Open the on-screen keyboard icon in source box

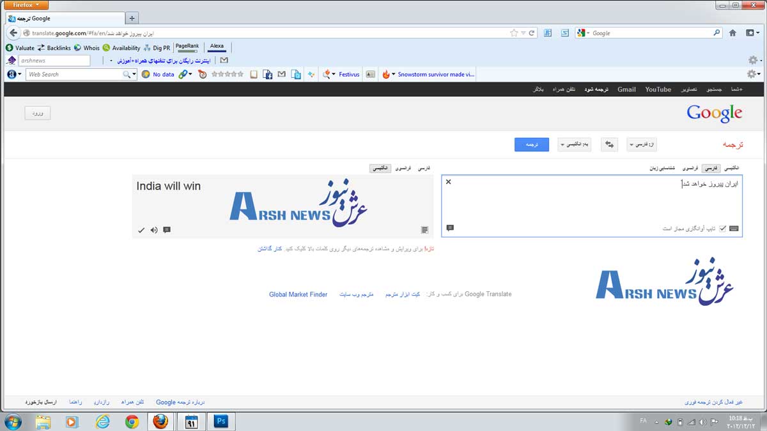coord(734,229)
